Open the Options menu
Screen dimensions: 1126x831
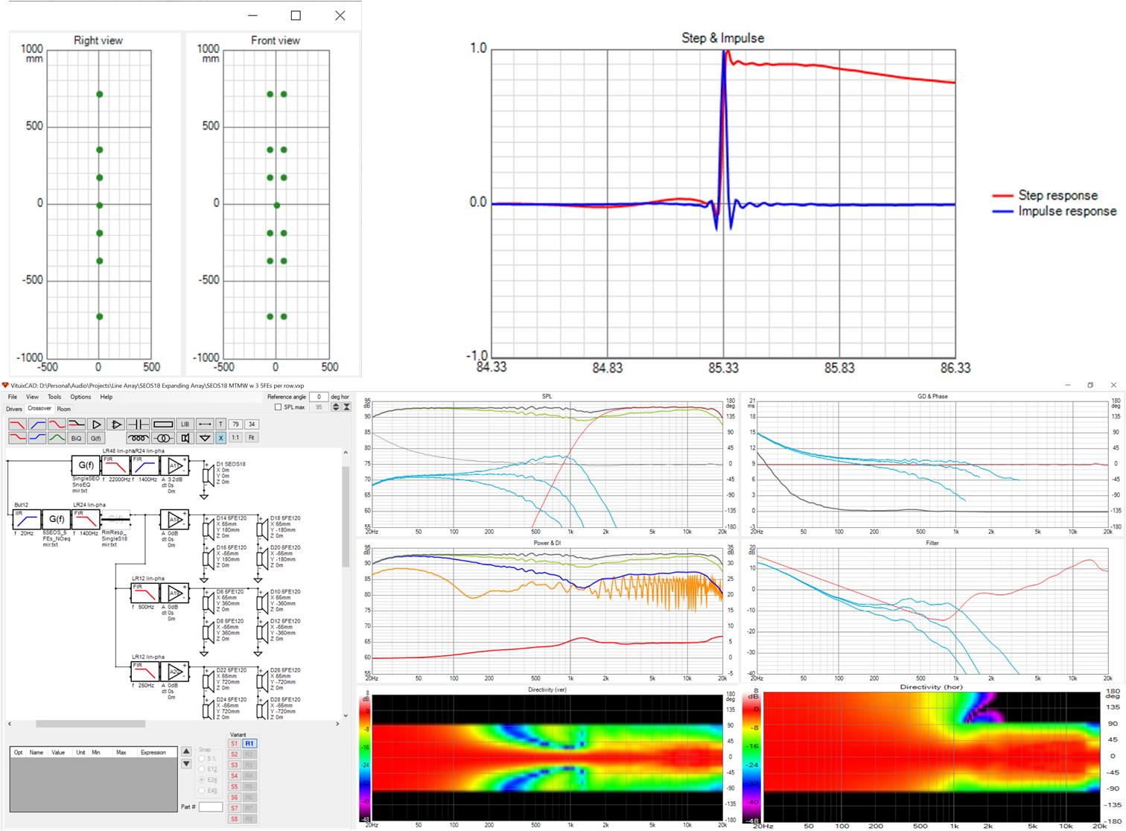(x=80, y=397)
